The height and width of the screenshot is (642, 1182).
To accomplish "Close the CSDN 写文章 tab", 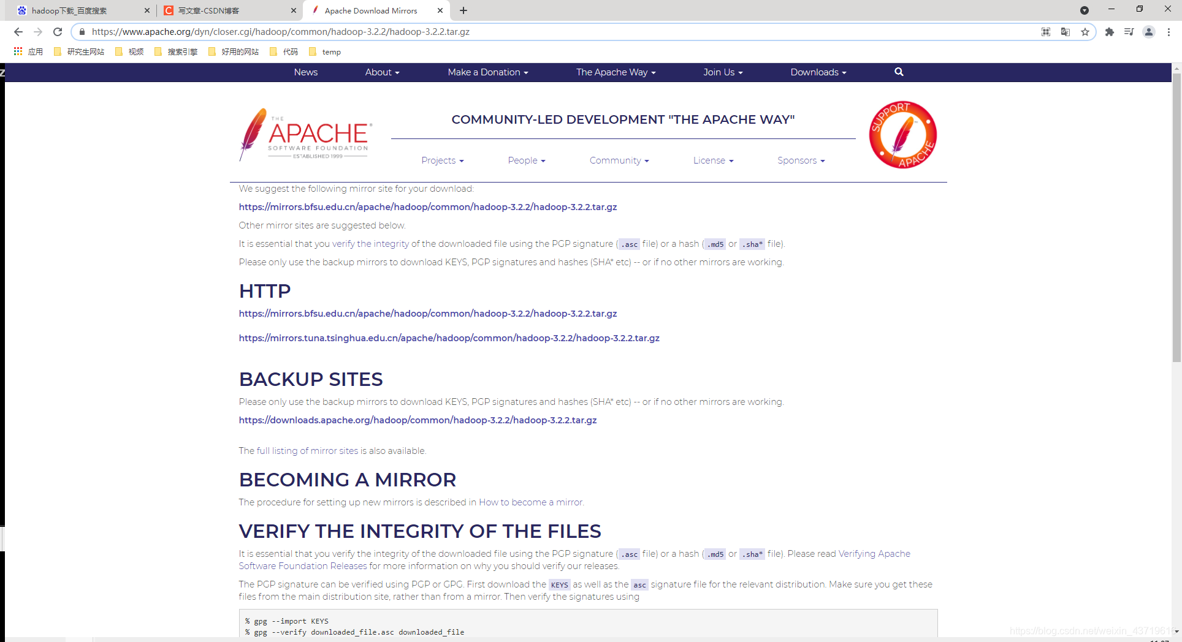I will [294, 10].
